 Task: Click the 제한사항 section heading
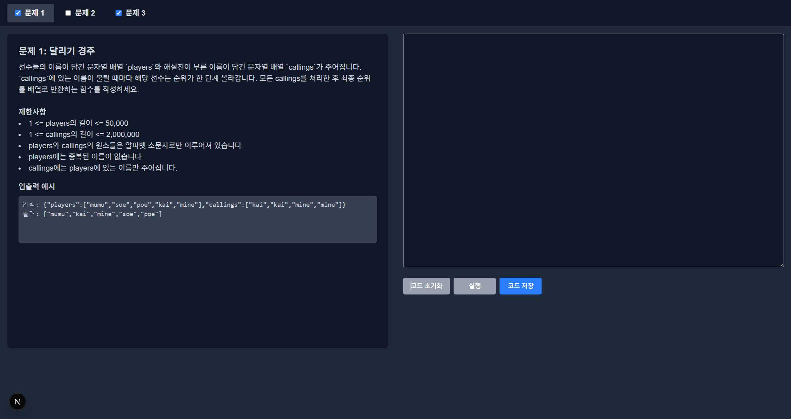[x=32, y=111]
